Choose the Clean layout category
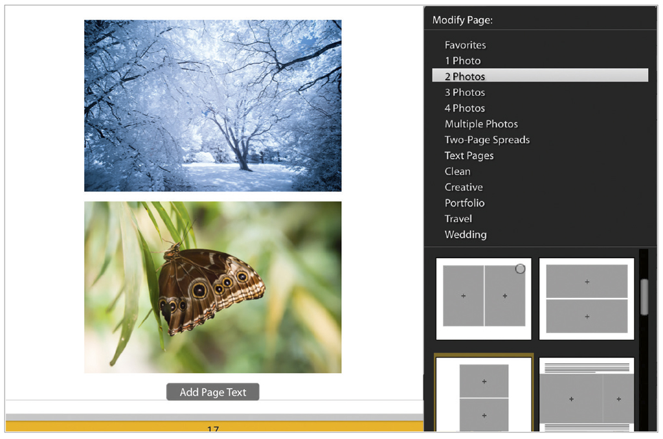The image size is (663, 439). tap(458, 172)
